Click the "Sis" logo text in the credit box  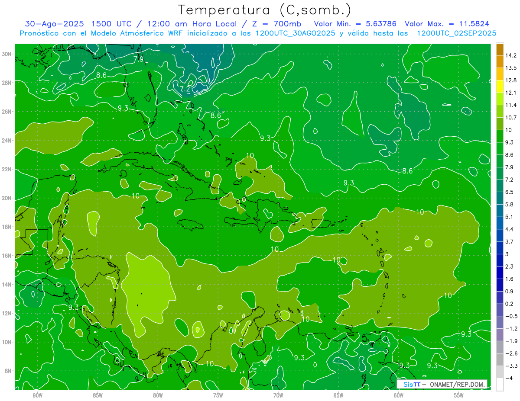coord(408,384)
